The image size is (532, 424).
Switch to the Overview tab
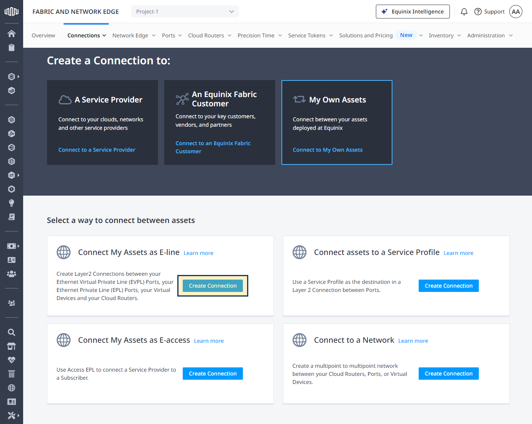(43, 35)
